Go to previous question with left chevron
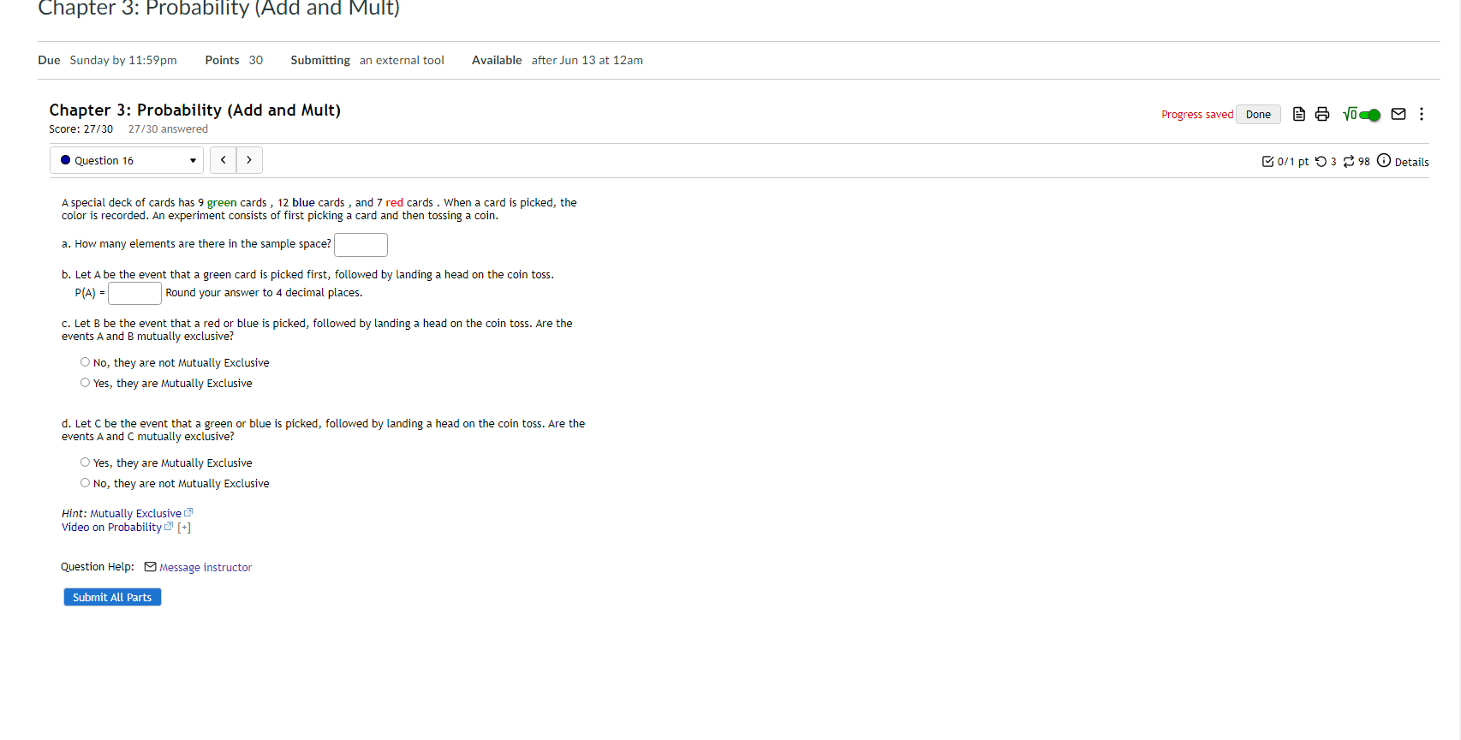1461x740 pixels. pyautogui.click(x=223, y=160)
